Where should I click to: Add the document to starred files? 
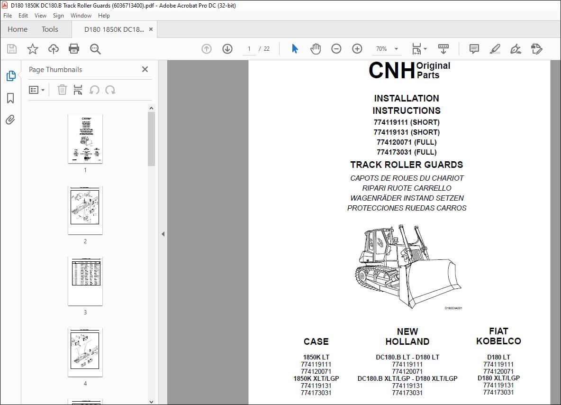pyautogui.click(x=33, y=49)
